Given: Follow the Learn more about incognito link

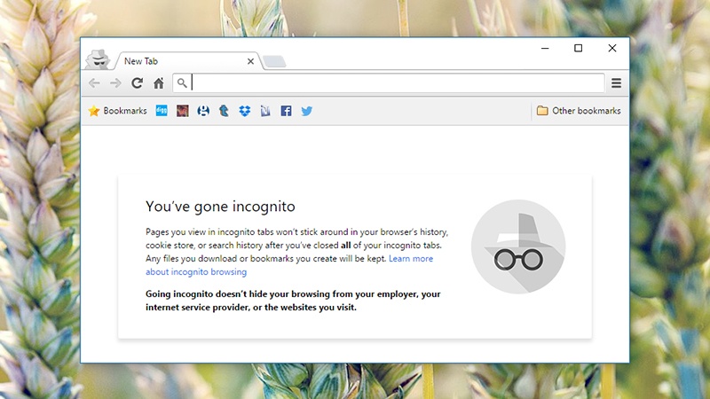Looking at the screenshot, I should pyautogui.click(x=411, y=259).
